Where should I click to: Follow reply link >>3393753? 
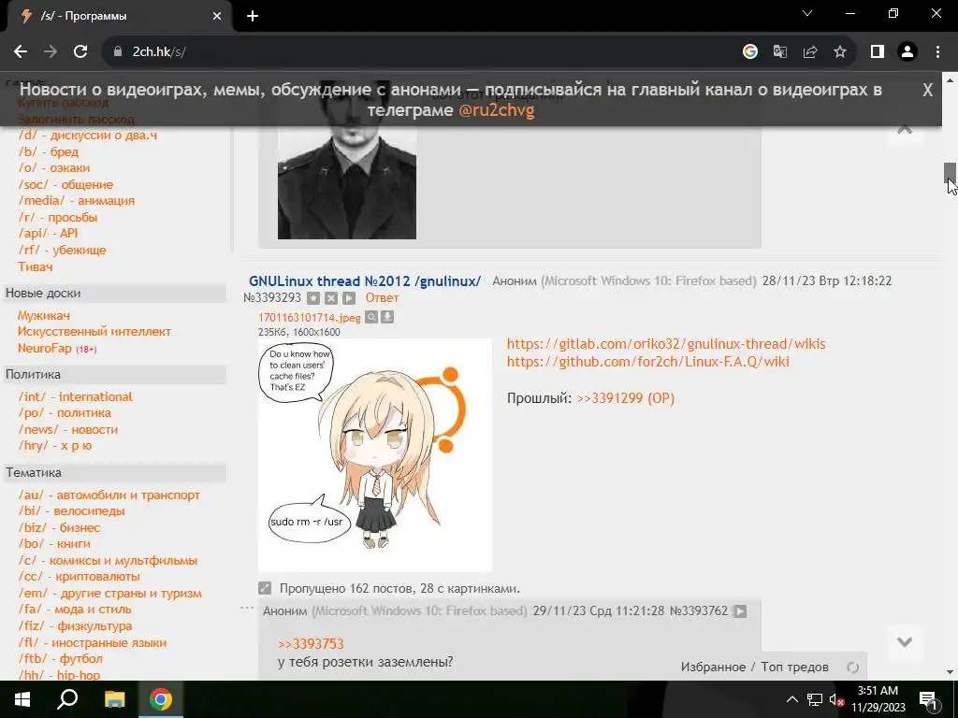click(311, 644)
